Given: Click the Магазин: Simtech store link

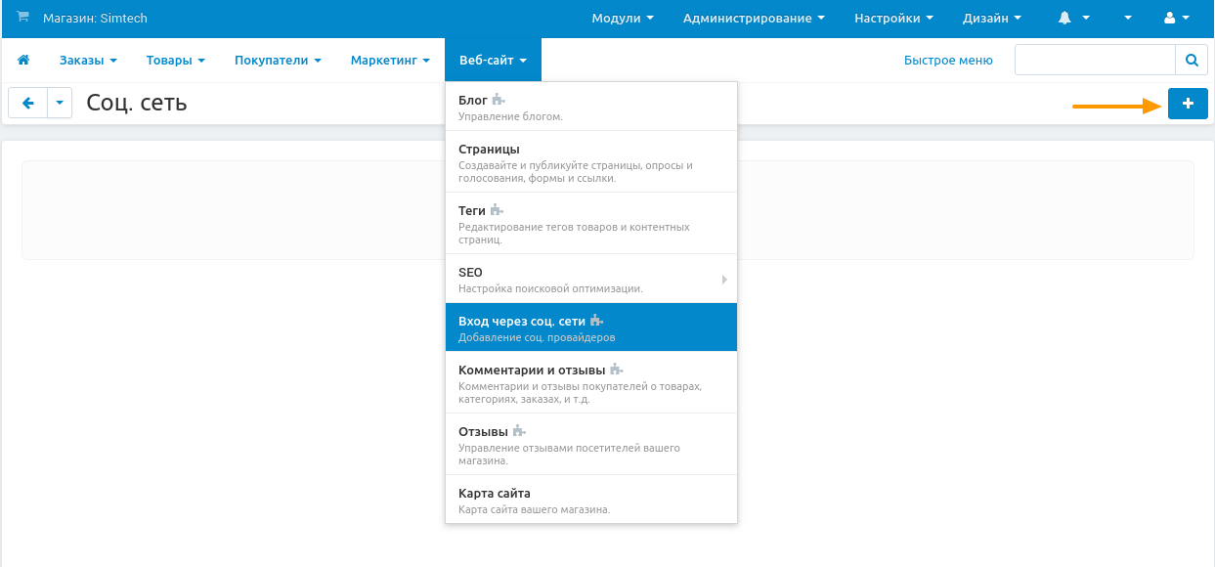Looking at the screenshot, I should (x=95, y=19).
